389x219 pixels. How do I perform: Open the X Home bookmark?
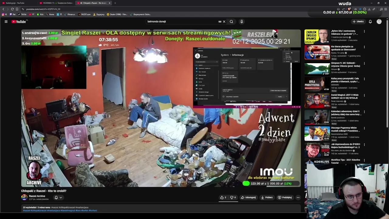(50, 14)
